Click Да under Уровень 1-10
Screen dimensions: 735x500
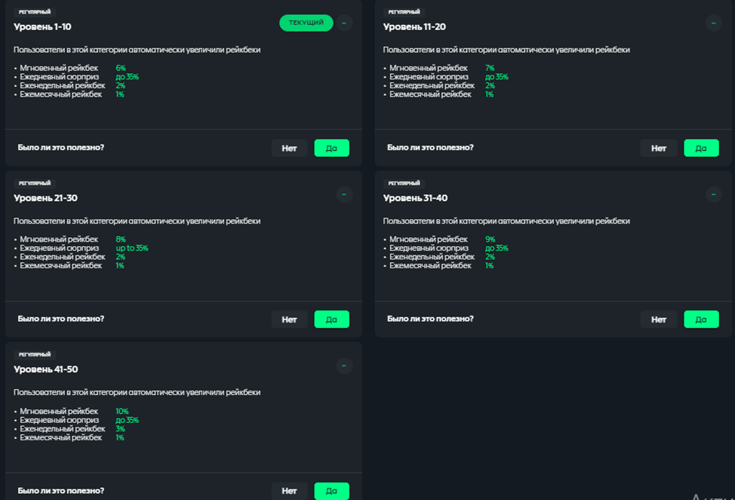coord(331,148)
